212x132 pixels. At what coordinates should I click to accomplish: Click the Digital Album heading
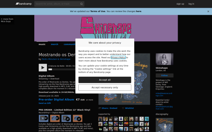coord(47,76)
